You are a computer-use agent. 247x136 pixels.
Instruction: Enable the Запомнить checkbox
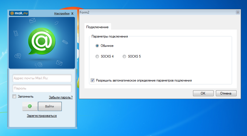(x=14, y=96)
